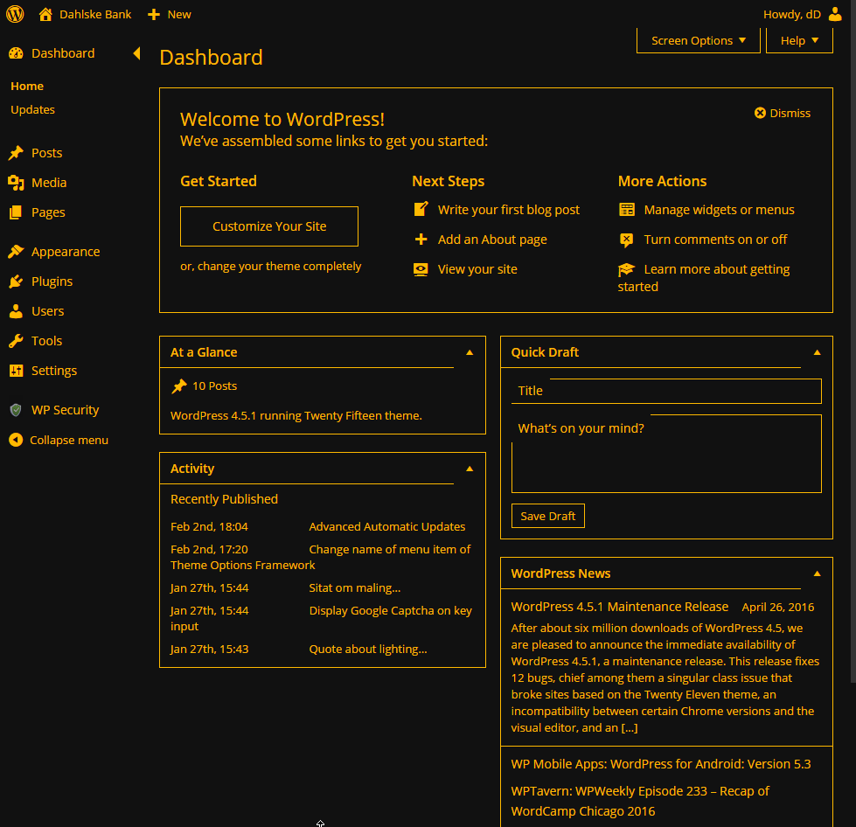The image size is (856, 827).
Task: Click the Save Draft button
Action: pyautogui.click(x=548, y=516)
